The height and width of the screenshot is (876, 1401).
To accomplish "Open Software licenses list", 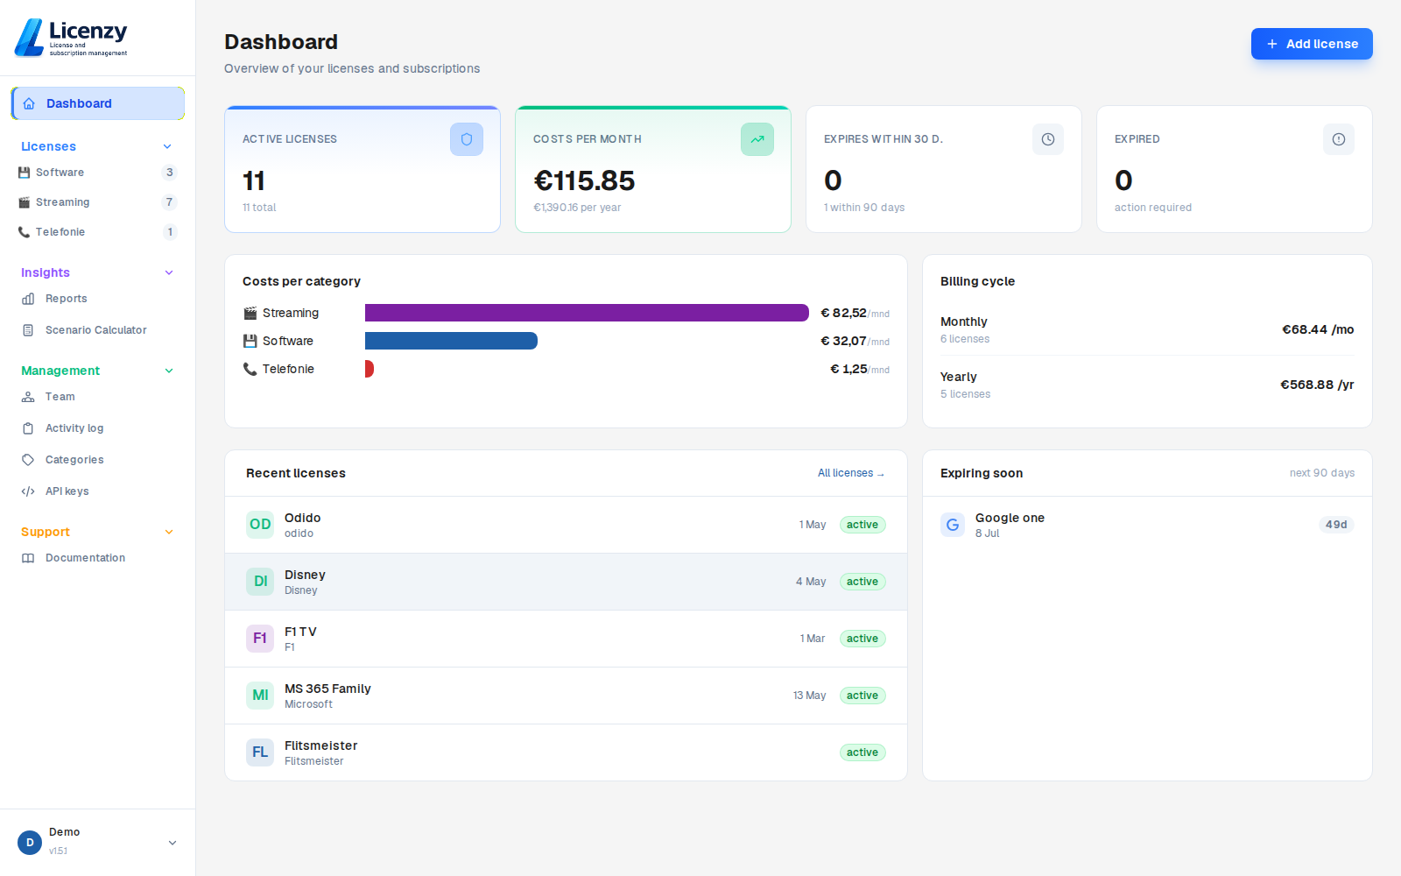I will coord(98,173).
